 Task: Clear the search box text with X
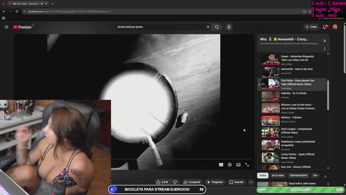pos(208,27)
